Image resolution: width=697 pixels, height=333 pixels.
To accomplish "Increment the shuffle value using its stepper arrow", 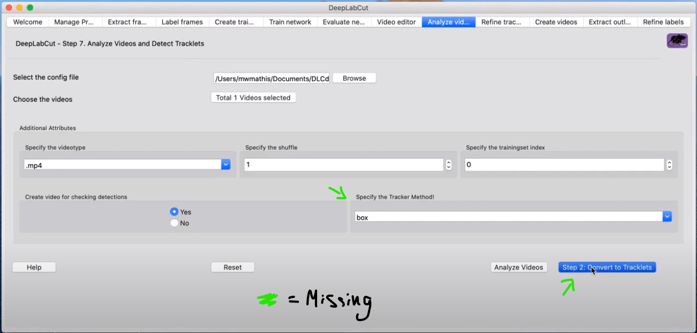I will click(x=448, y=161).
